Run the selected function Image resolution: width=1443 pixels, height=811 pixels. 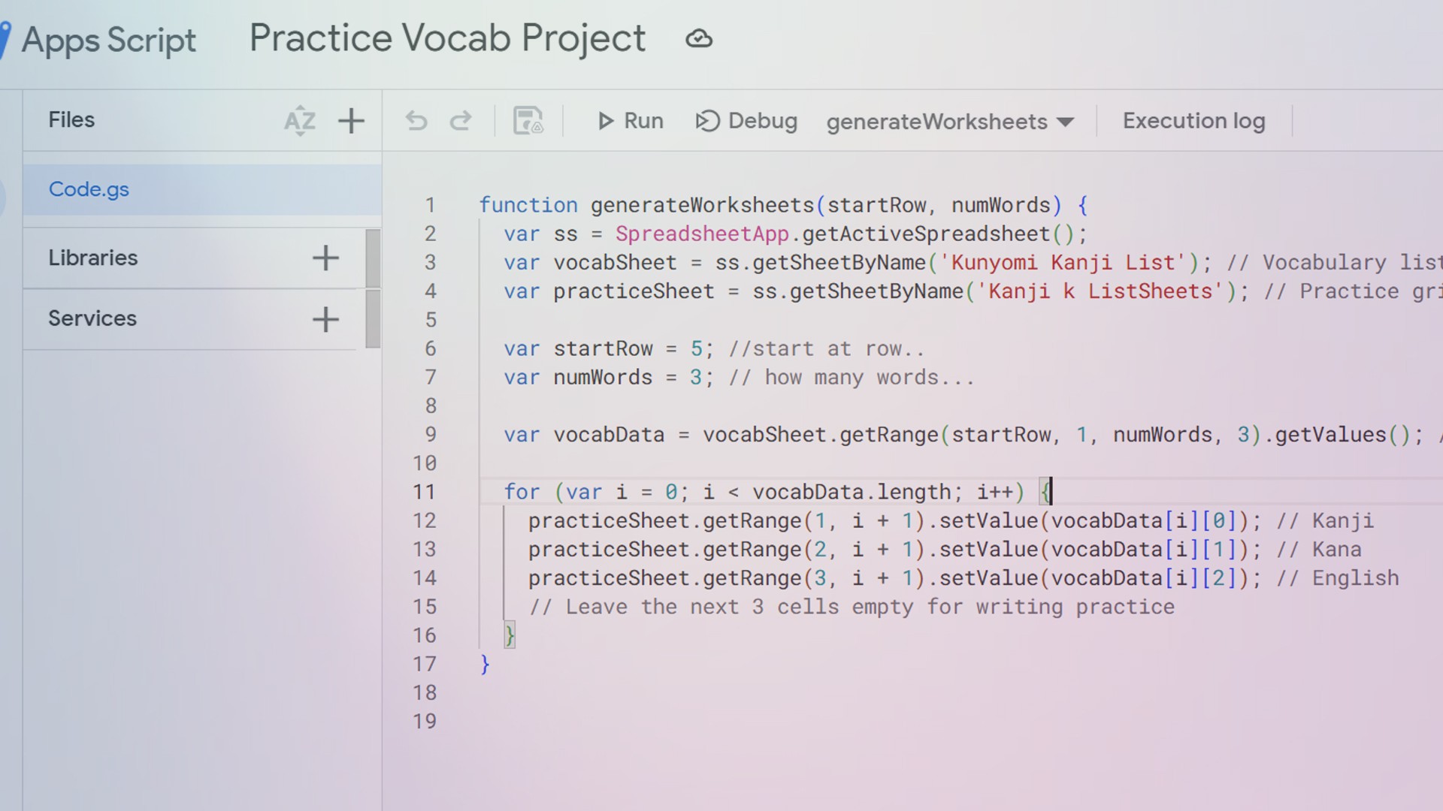[630, 121]
